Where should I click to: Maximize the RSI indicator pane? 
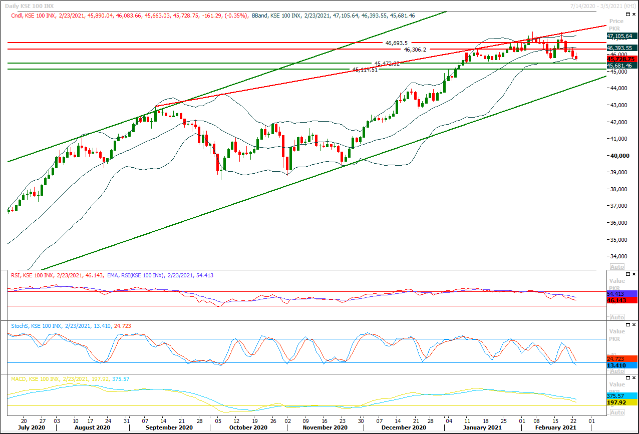tap(628, 274)
